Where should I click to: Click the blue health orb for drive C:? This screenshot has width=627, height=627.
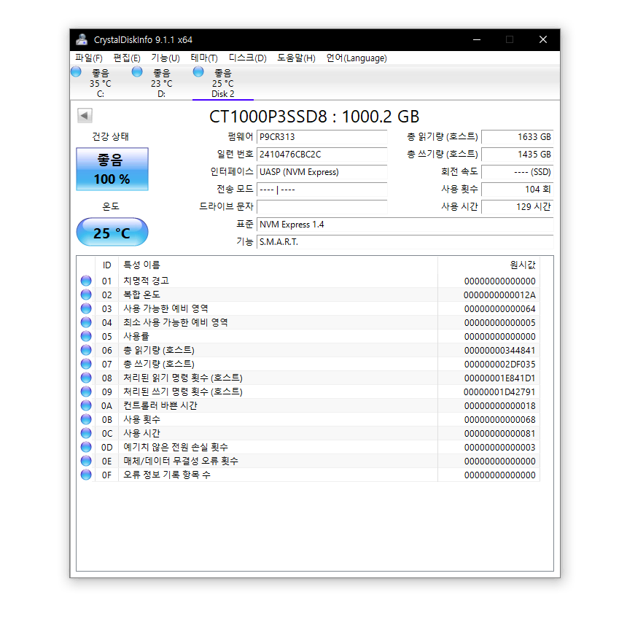[x=76, y=72]
